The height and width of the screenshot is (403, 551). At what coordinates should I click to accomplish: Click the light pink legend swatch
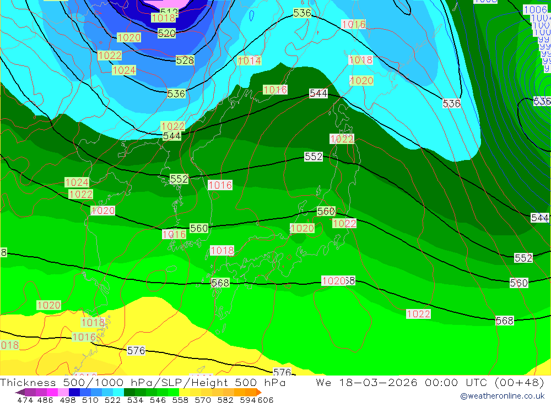click(x=63, y=392)
